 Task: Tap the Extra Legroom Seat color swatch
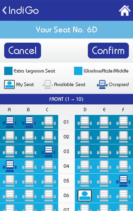tap(8, 71)
